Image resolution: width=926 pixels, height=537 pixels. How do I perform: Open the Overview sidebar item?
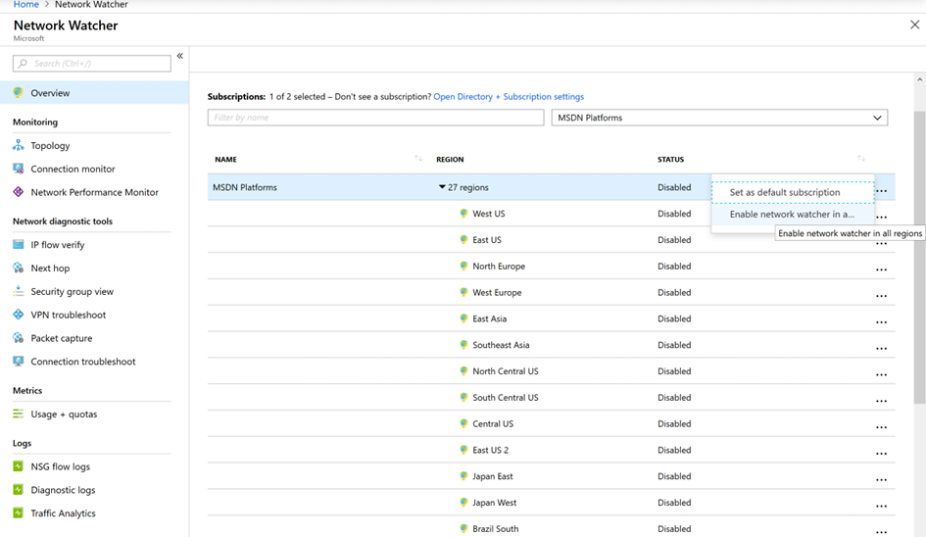[x=94, y=93]
